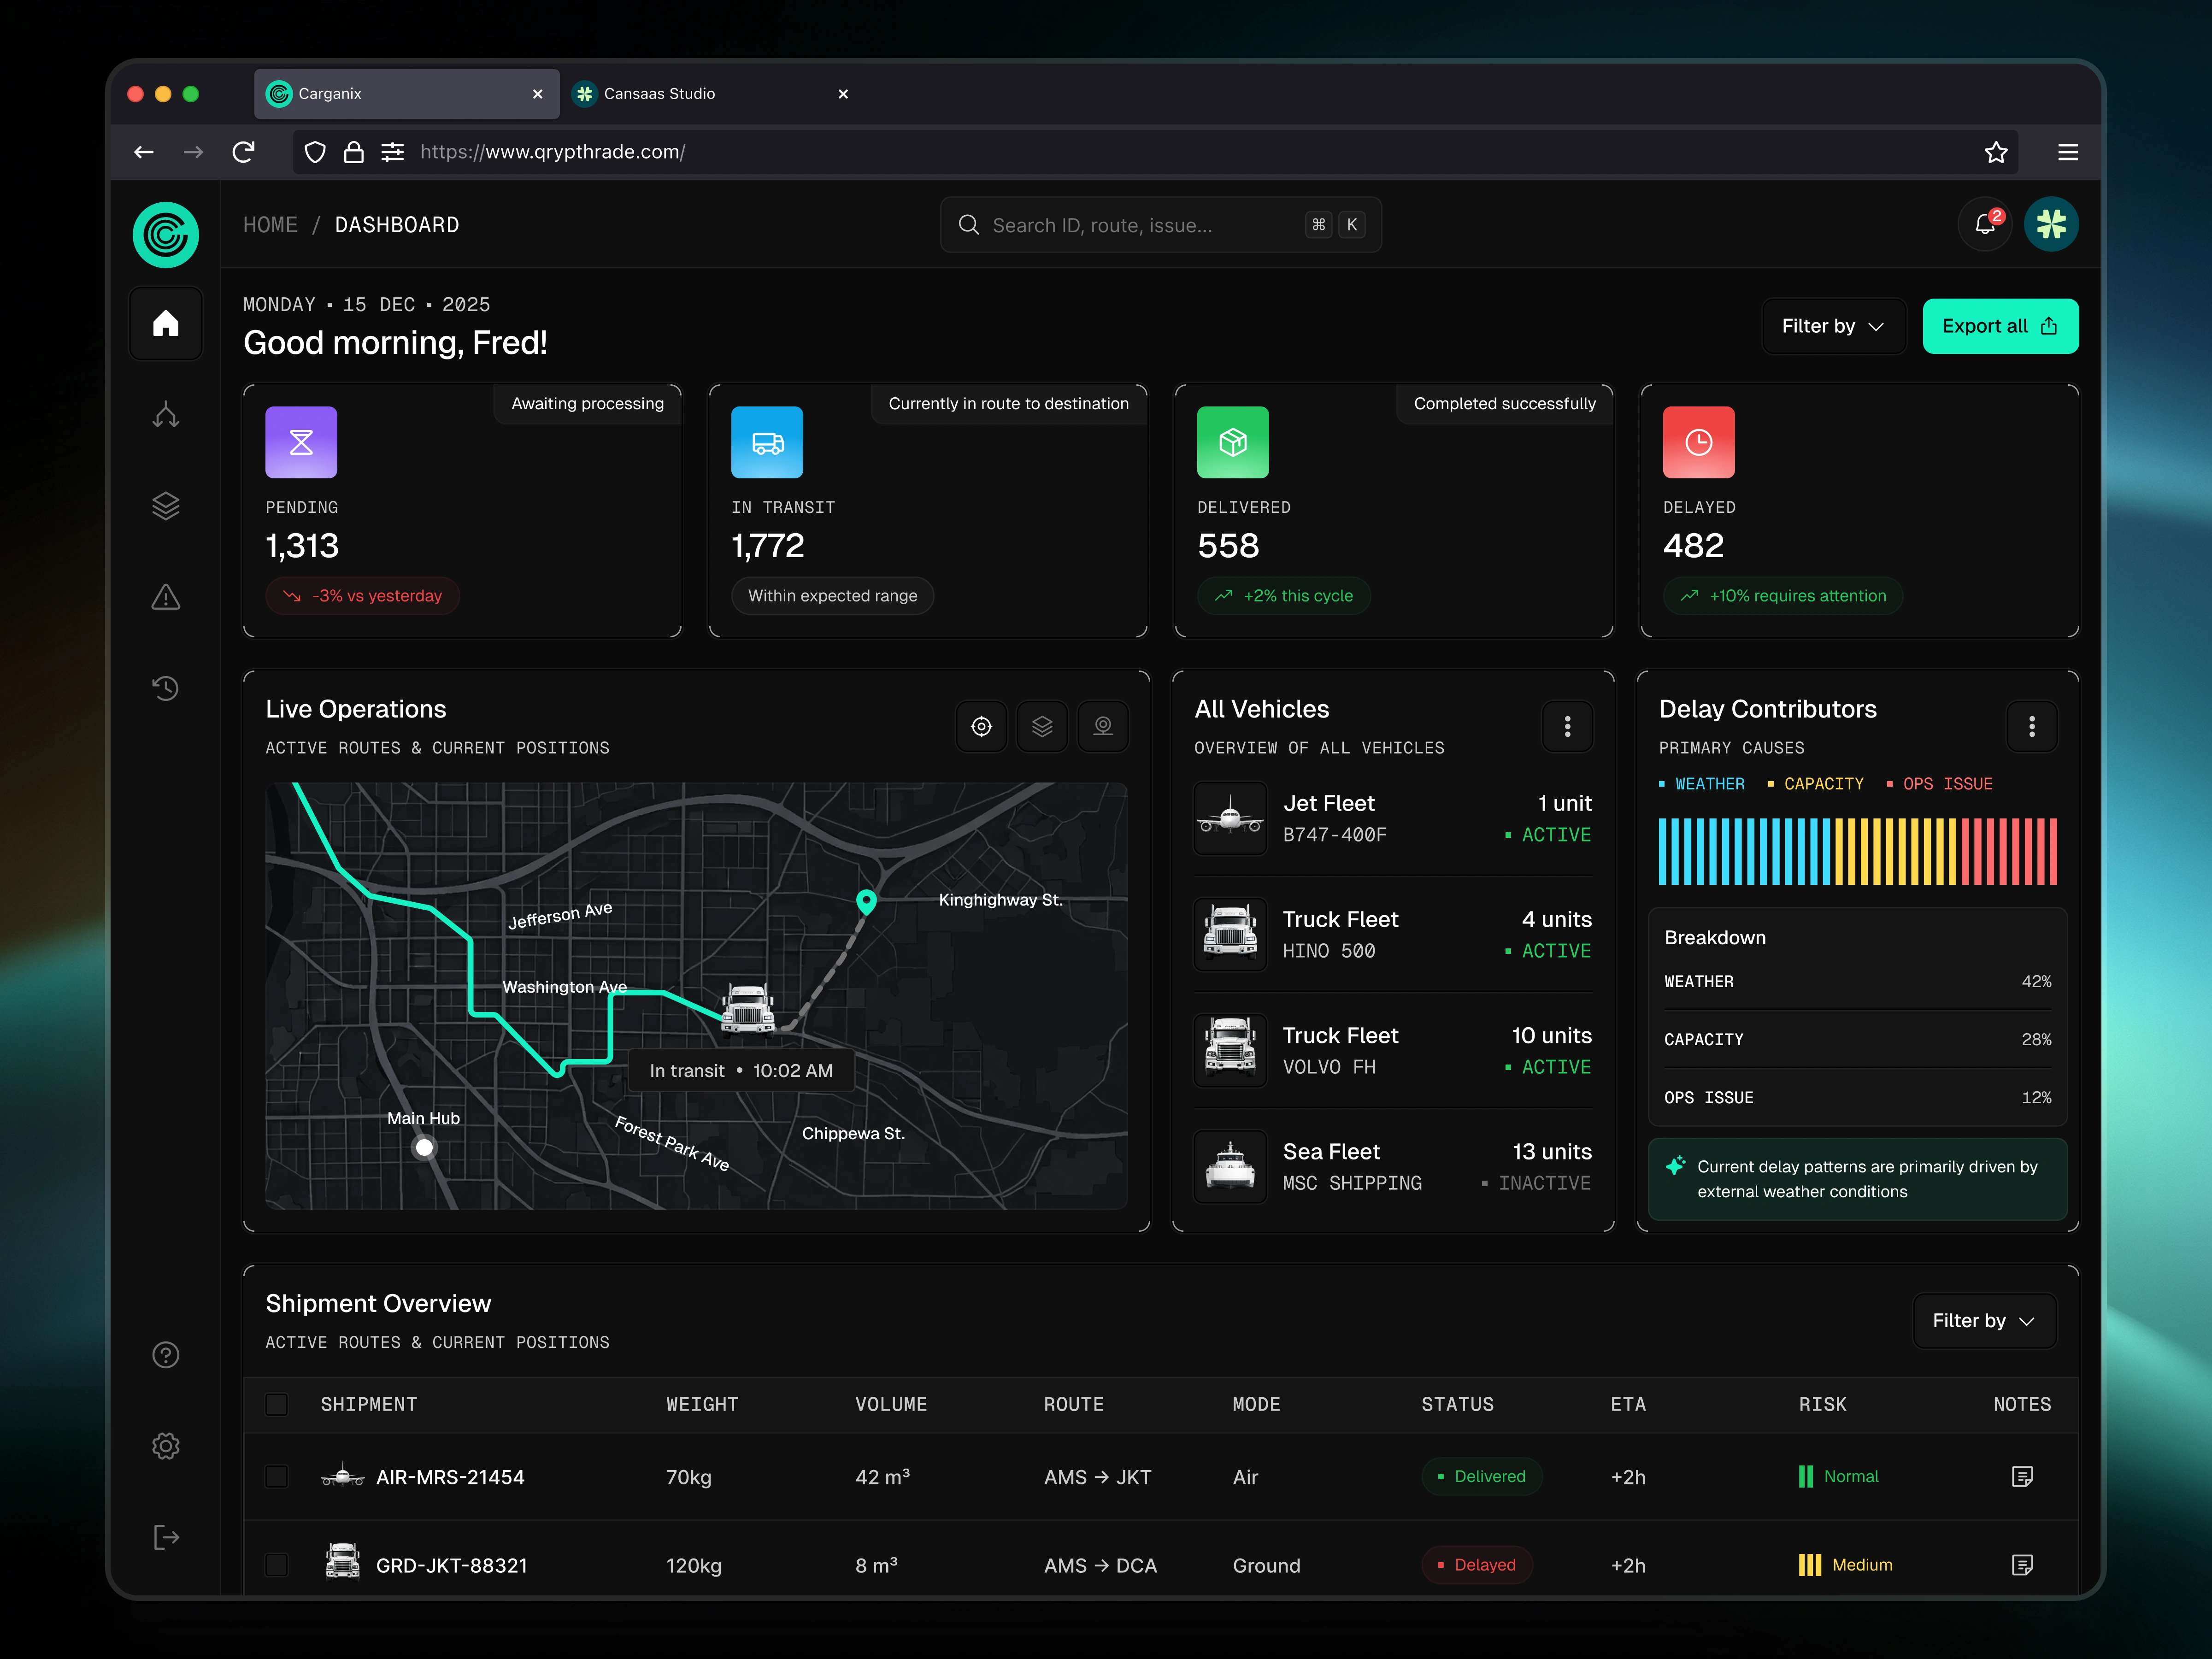Open the layers stack icon in sidebar
2212x1659 pixels.
[166, 506]
